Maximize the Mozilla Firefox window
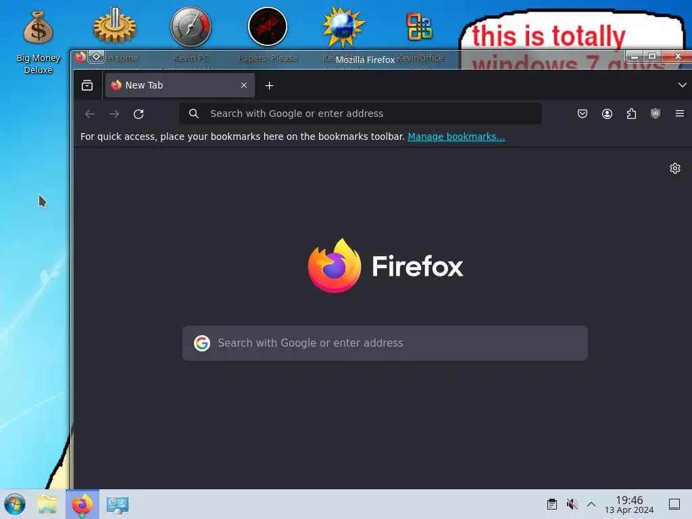This screenshot has height=519, width=692. click(x=652, y=57)
